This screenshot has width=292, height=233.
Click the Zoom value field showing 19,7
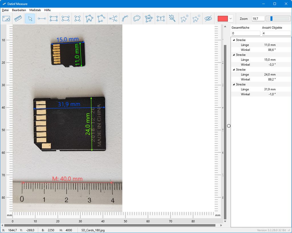click(258, 18)
